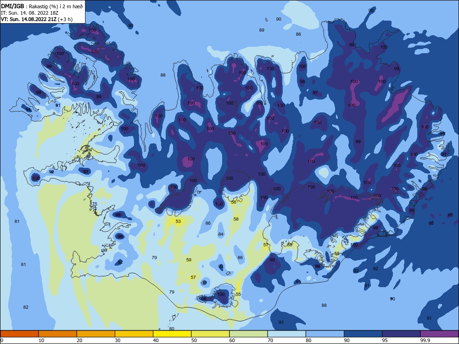Choose the light blue 80–90 legend swatch
This screenshot has height=344, width=459.
325,334
